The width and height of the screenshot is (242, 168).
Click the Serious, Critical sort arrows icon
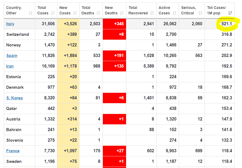[201, 13]
